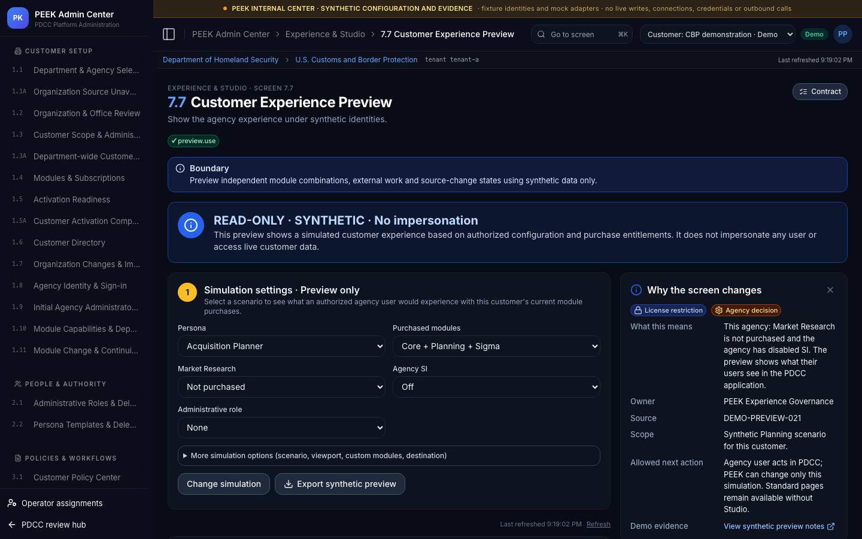Open the Purchased modules dropdown

pos(496,346)
